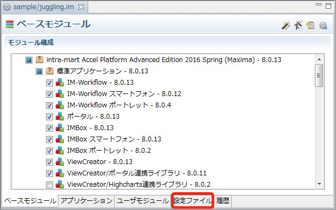Select the ベースモジュール bottom tab
Viewport: 336px width, 210px height.
click(30, 201)
